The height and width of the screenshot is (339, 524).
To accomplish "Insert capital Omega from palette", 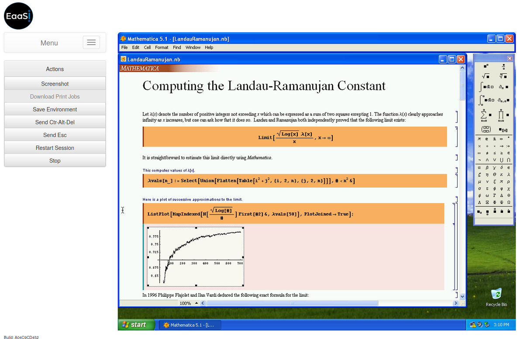I will click(x=509, y=202).
